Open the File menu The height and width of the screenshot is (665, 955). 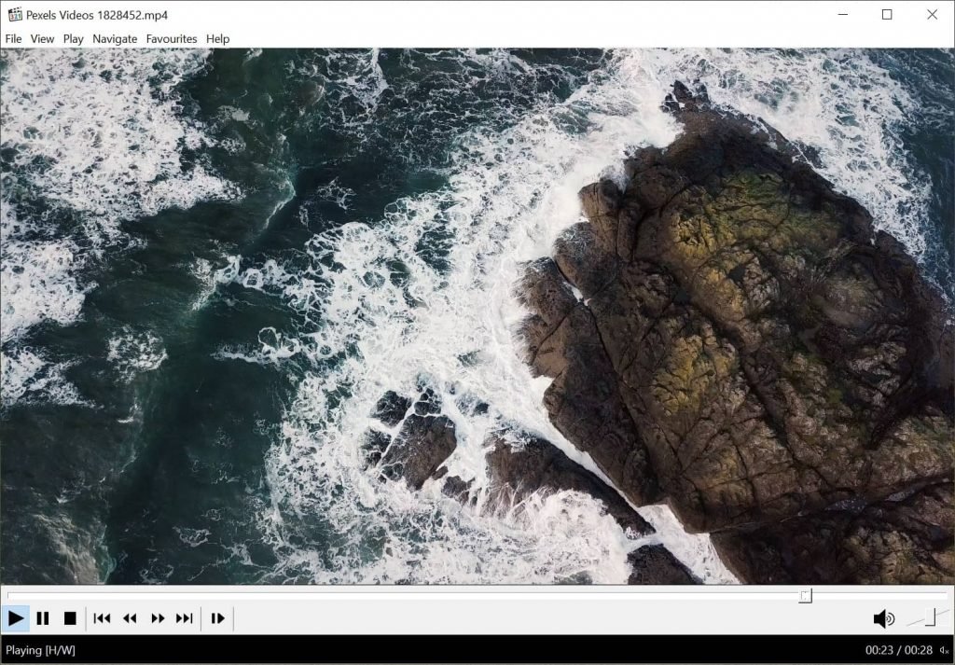tap(13, 38)
